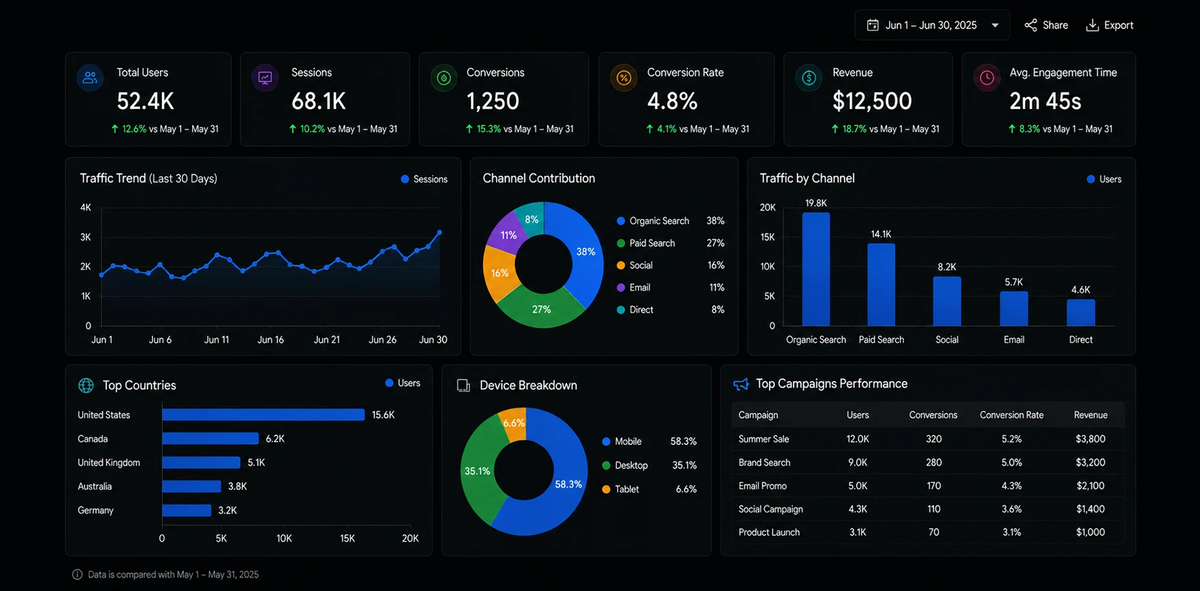Click the Social bar labeled 8.2K

(947, 302)
